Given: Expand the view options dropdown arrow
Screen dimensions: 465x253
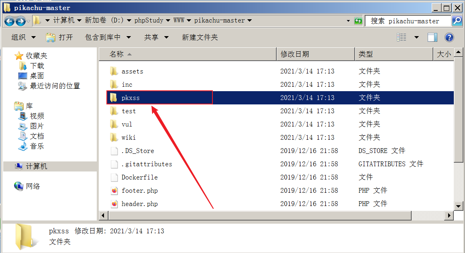Looking at the screenshot, I should (416, 37).
